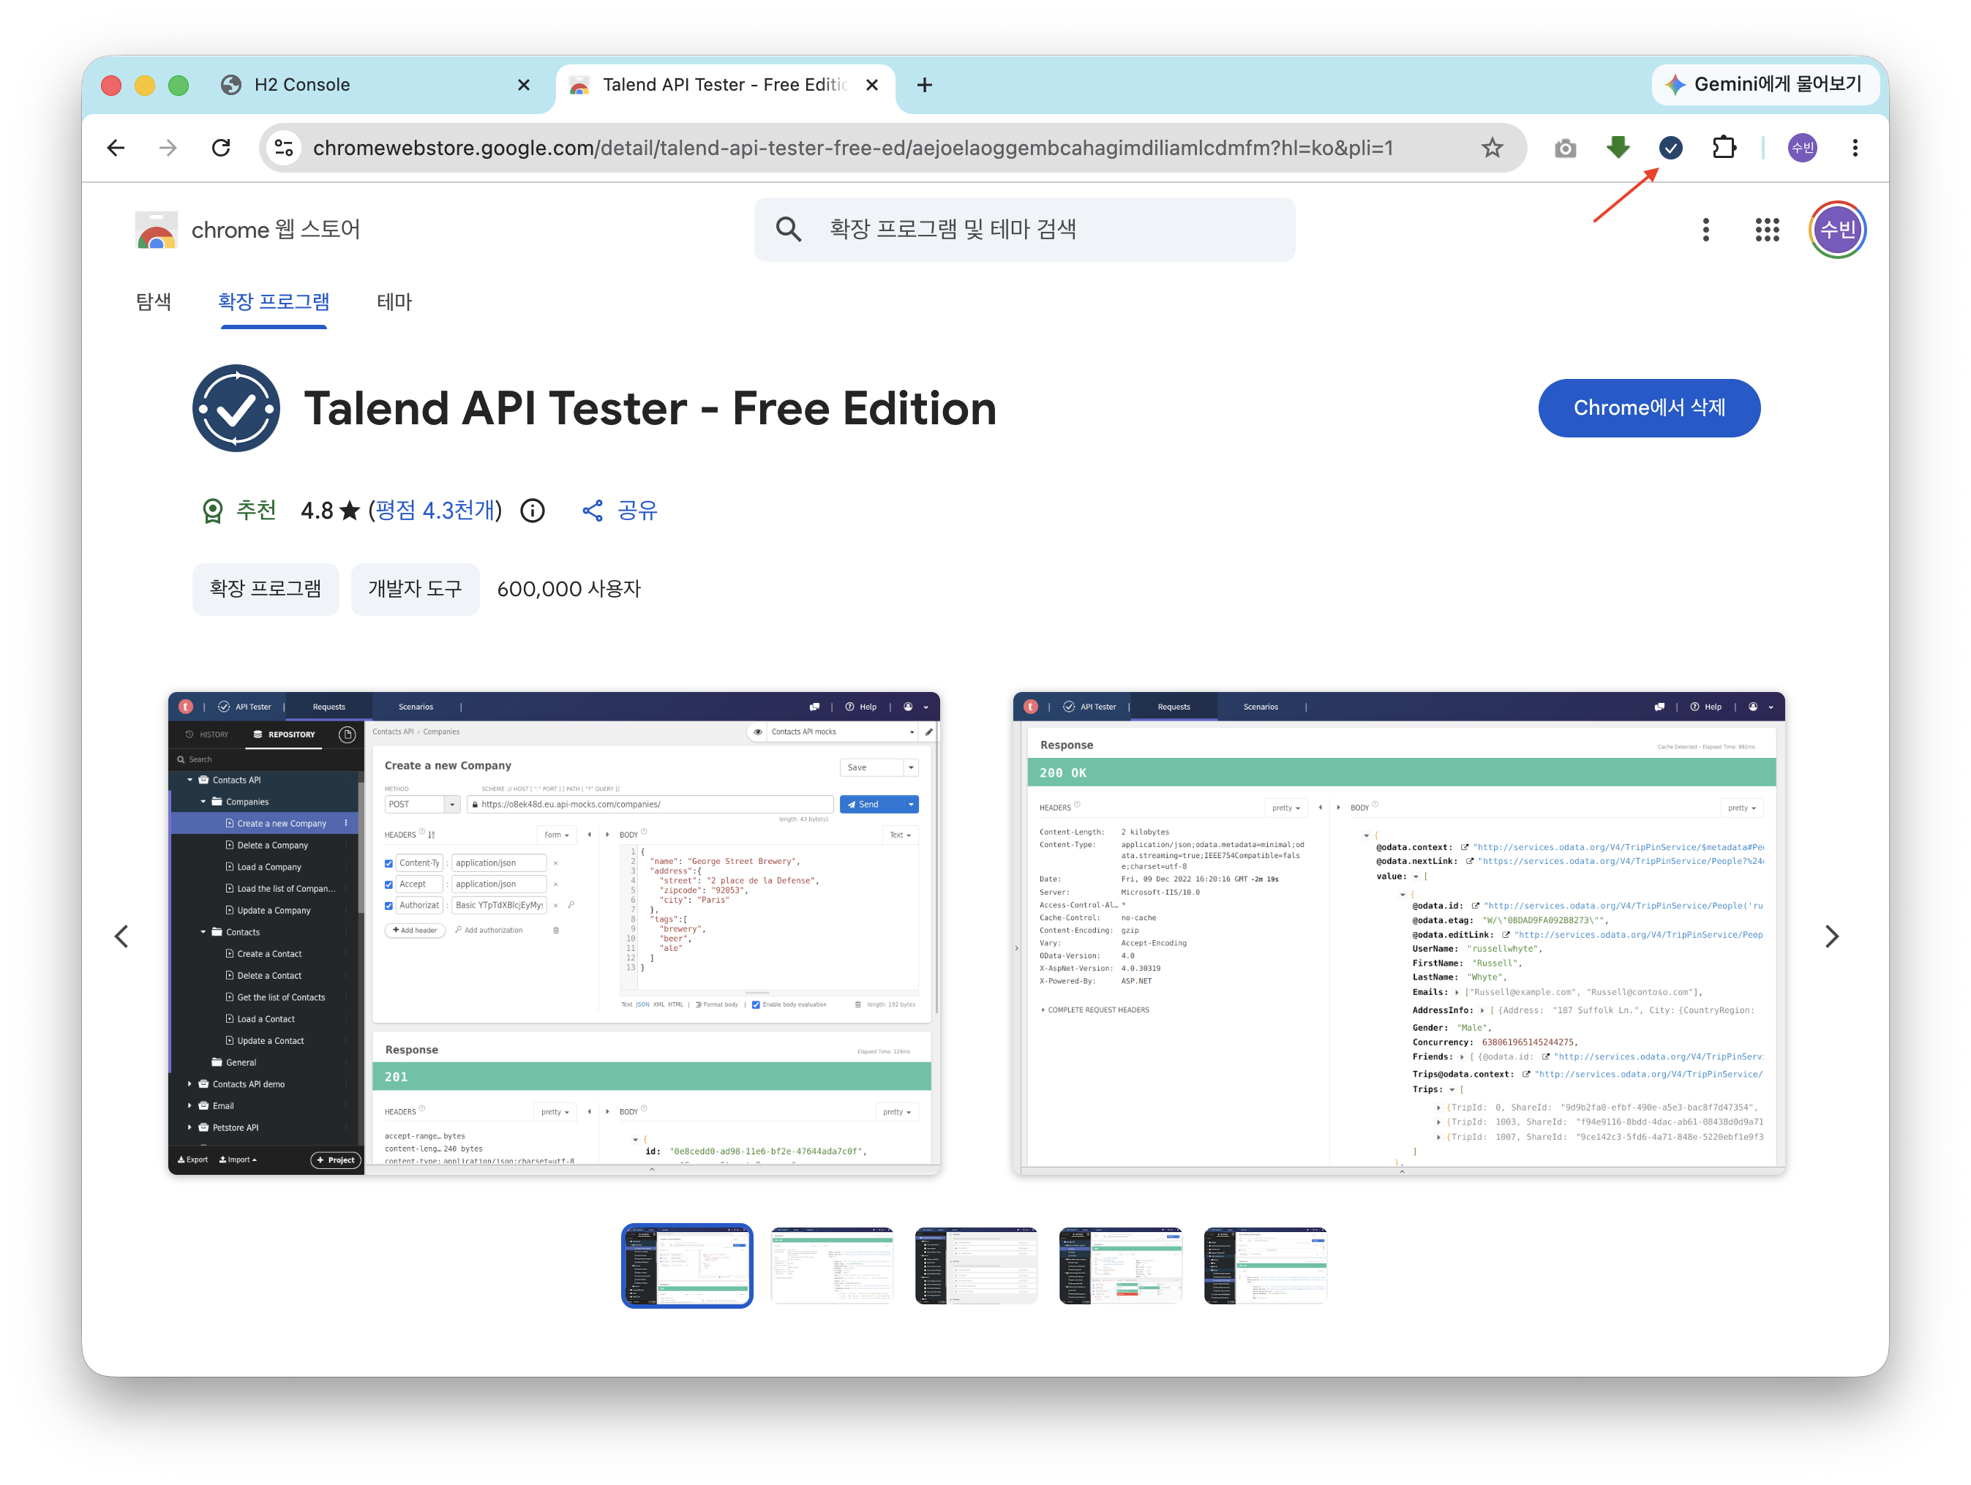Click the 개발자 도구 category chip
The image size is (1971, 1485).
pyautogui.click(x=416, y=589)
